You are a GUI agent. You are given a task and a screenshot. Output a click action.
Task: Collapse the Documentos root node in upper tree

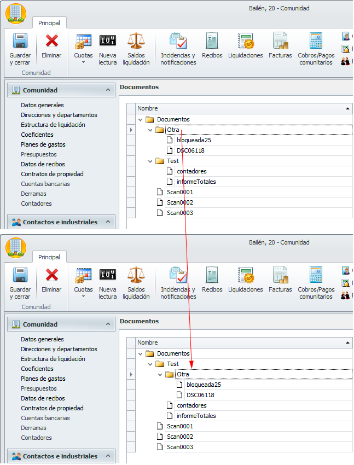(140, 120)
